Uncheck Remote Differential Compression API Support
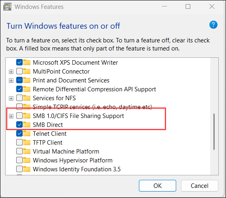The image size is (226, 198). (x=19, y=89)
